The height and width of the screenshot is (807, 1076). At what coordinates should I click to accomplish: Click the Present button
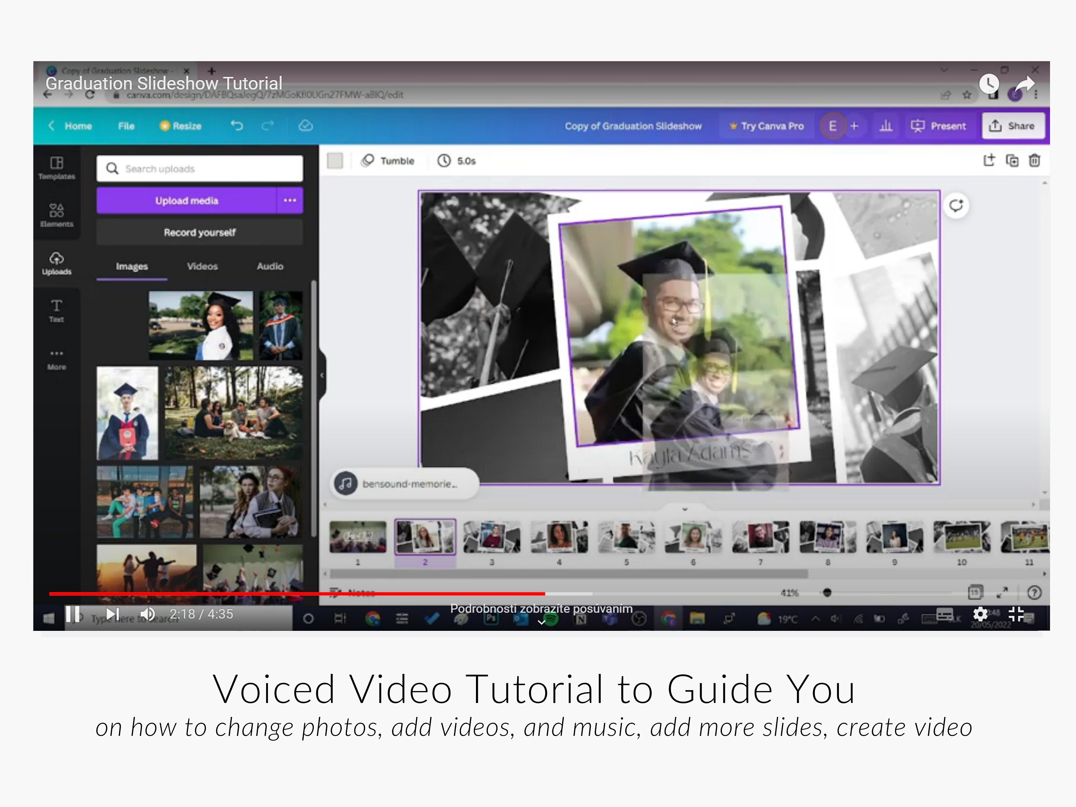tap(938, 126)
